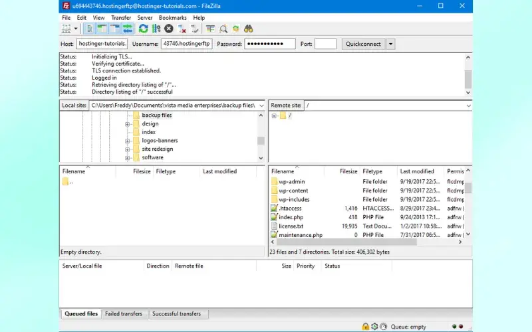Open the Remote site path dropdown
Screen dimensions: 532x332
[468, 106]
